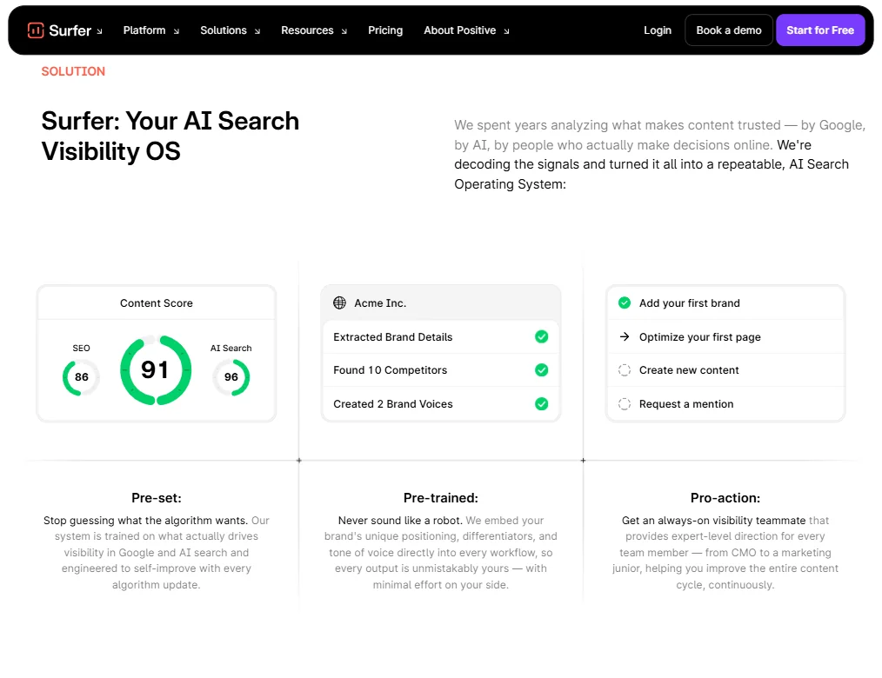Click the Login link
Screen dimensions: 882x678
658,30
